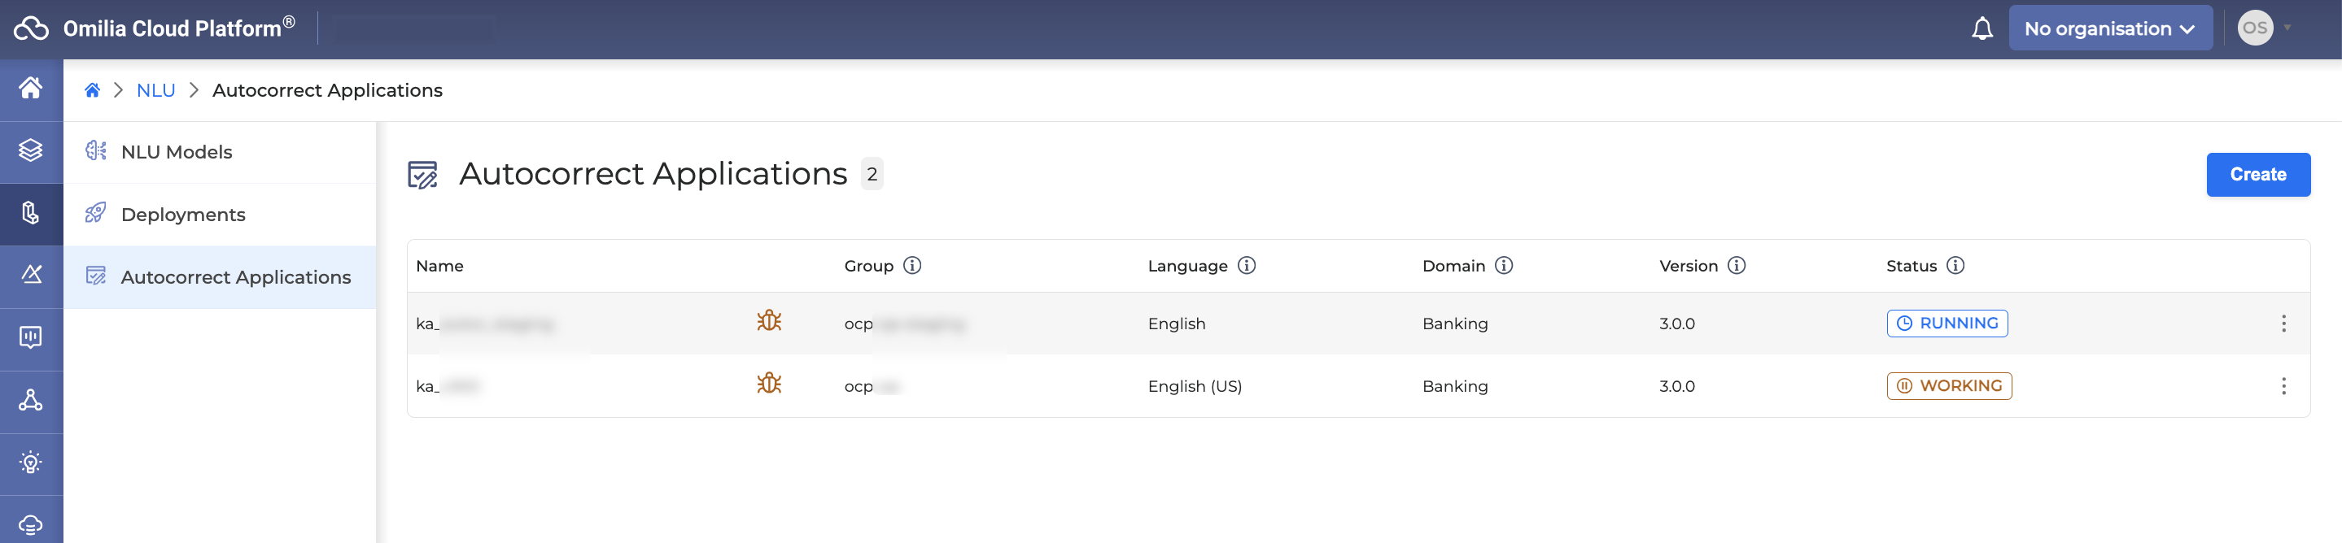Open actions menu for WORKING row
This screenshot has height=543, width=2342.
point(2283,386)
